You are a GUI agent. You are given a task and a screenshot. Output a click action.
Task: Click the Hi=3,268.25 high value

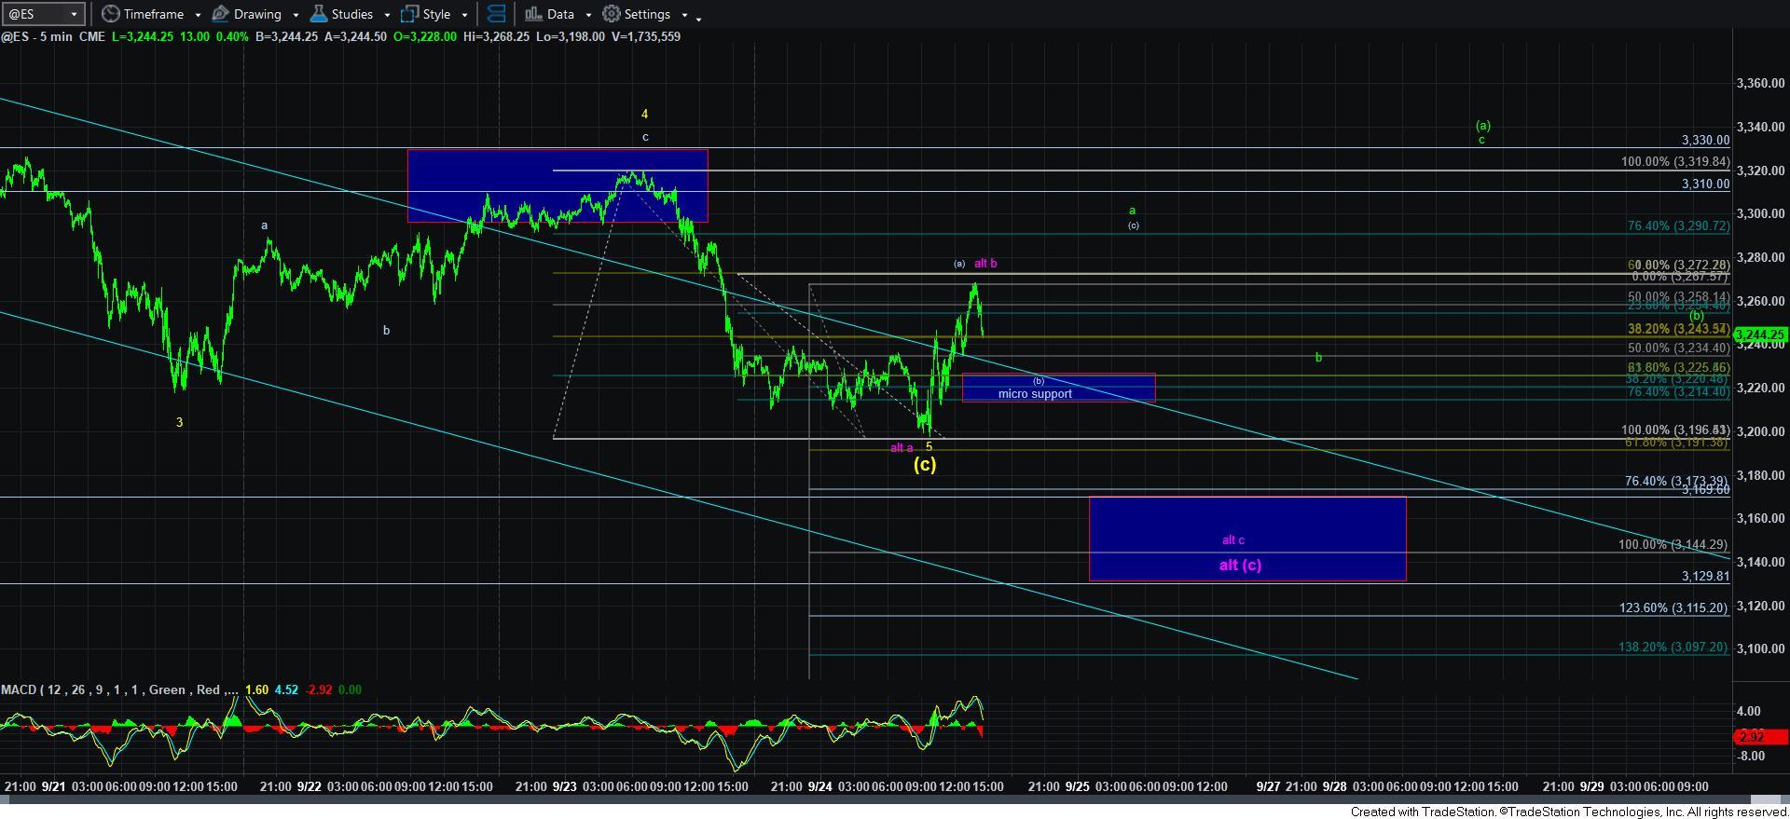point(497,36)
